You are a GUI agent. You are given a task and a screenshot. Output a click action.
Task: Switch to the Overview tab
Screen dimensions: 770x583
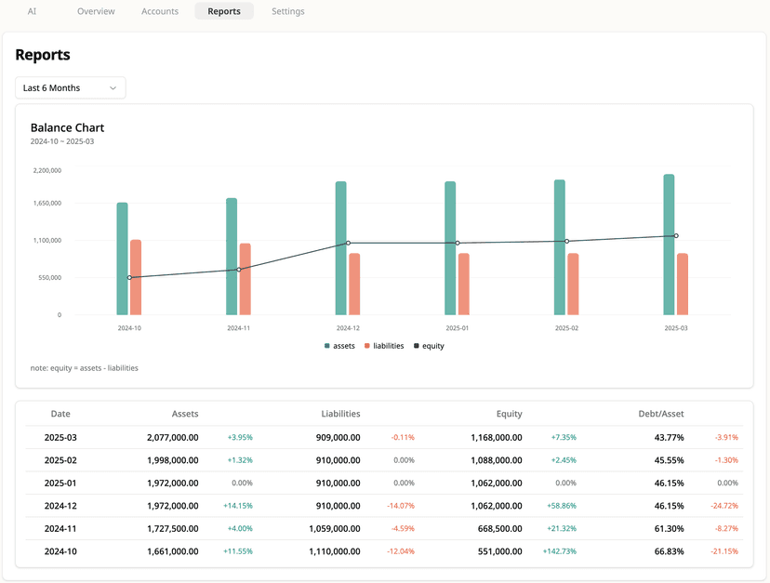96,11
